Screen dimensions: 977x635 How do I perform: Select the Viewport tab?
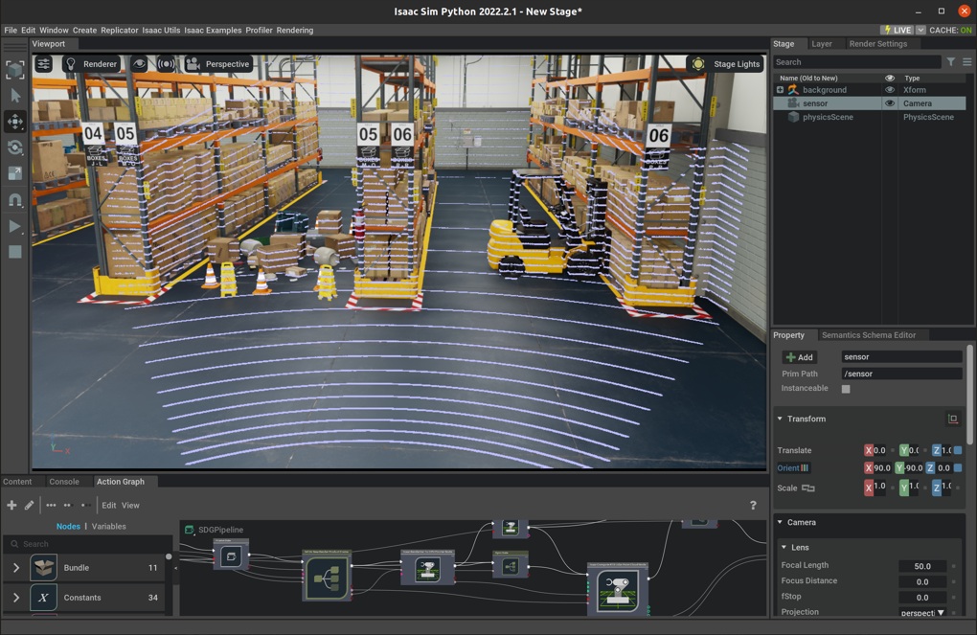tap(48, 44)
